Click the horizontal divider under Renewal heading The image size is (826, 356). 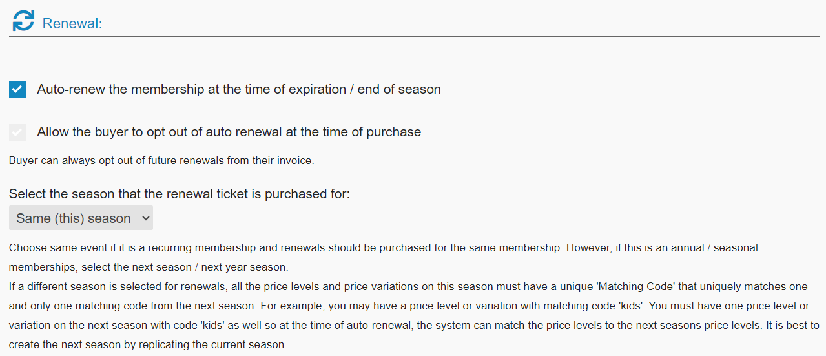413,37
